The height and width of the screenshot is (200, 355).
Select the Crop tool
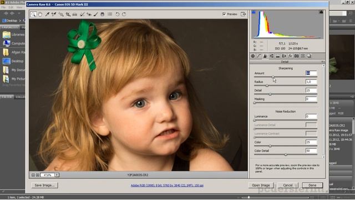pos(68,14)
